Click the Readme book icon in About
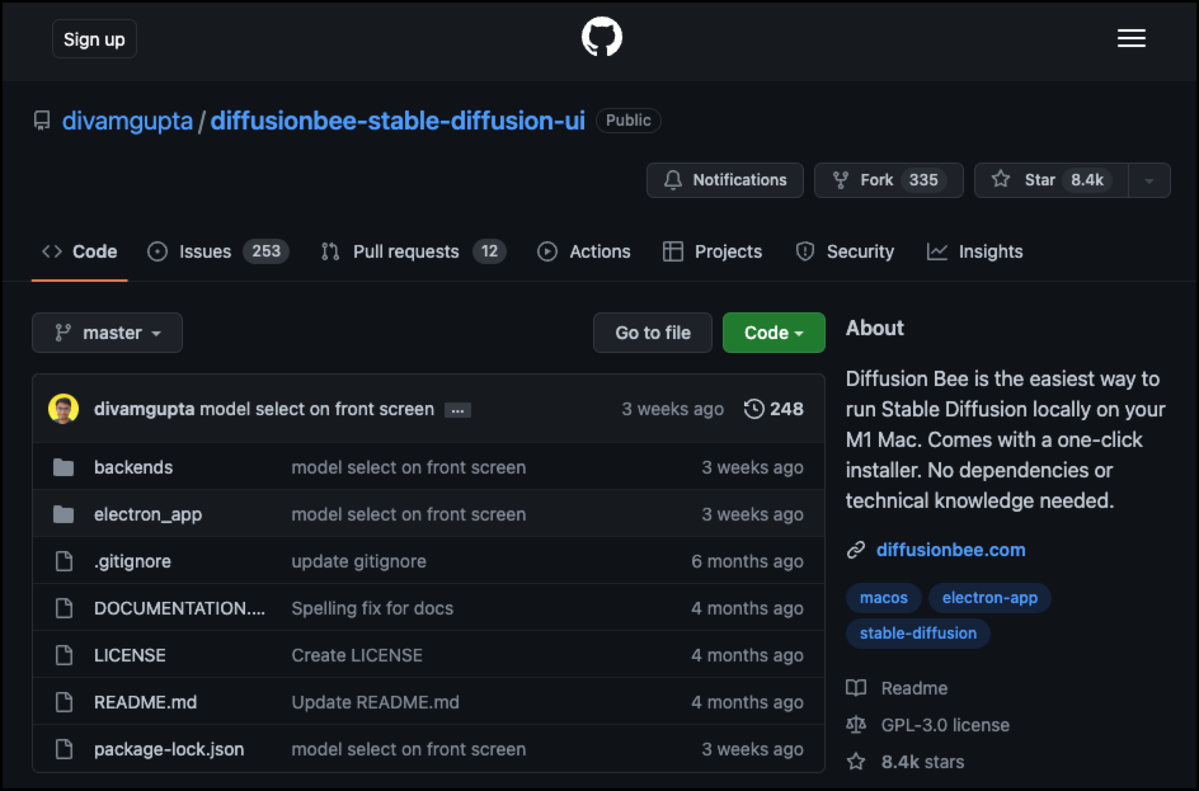 pos(857,688)
